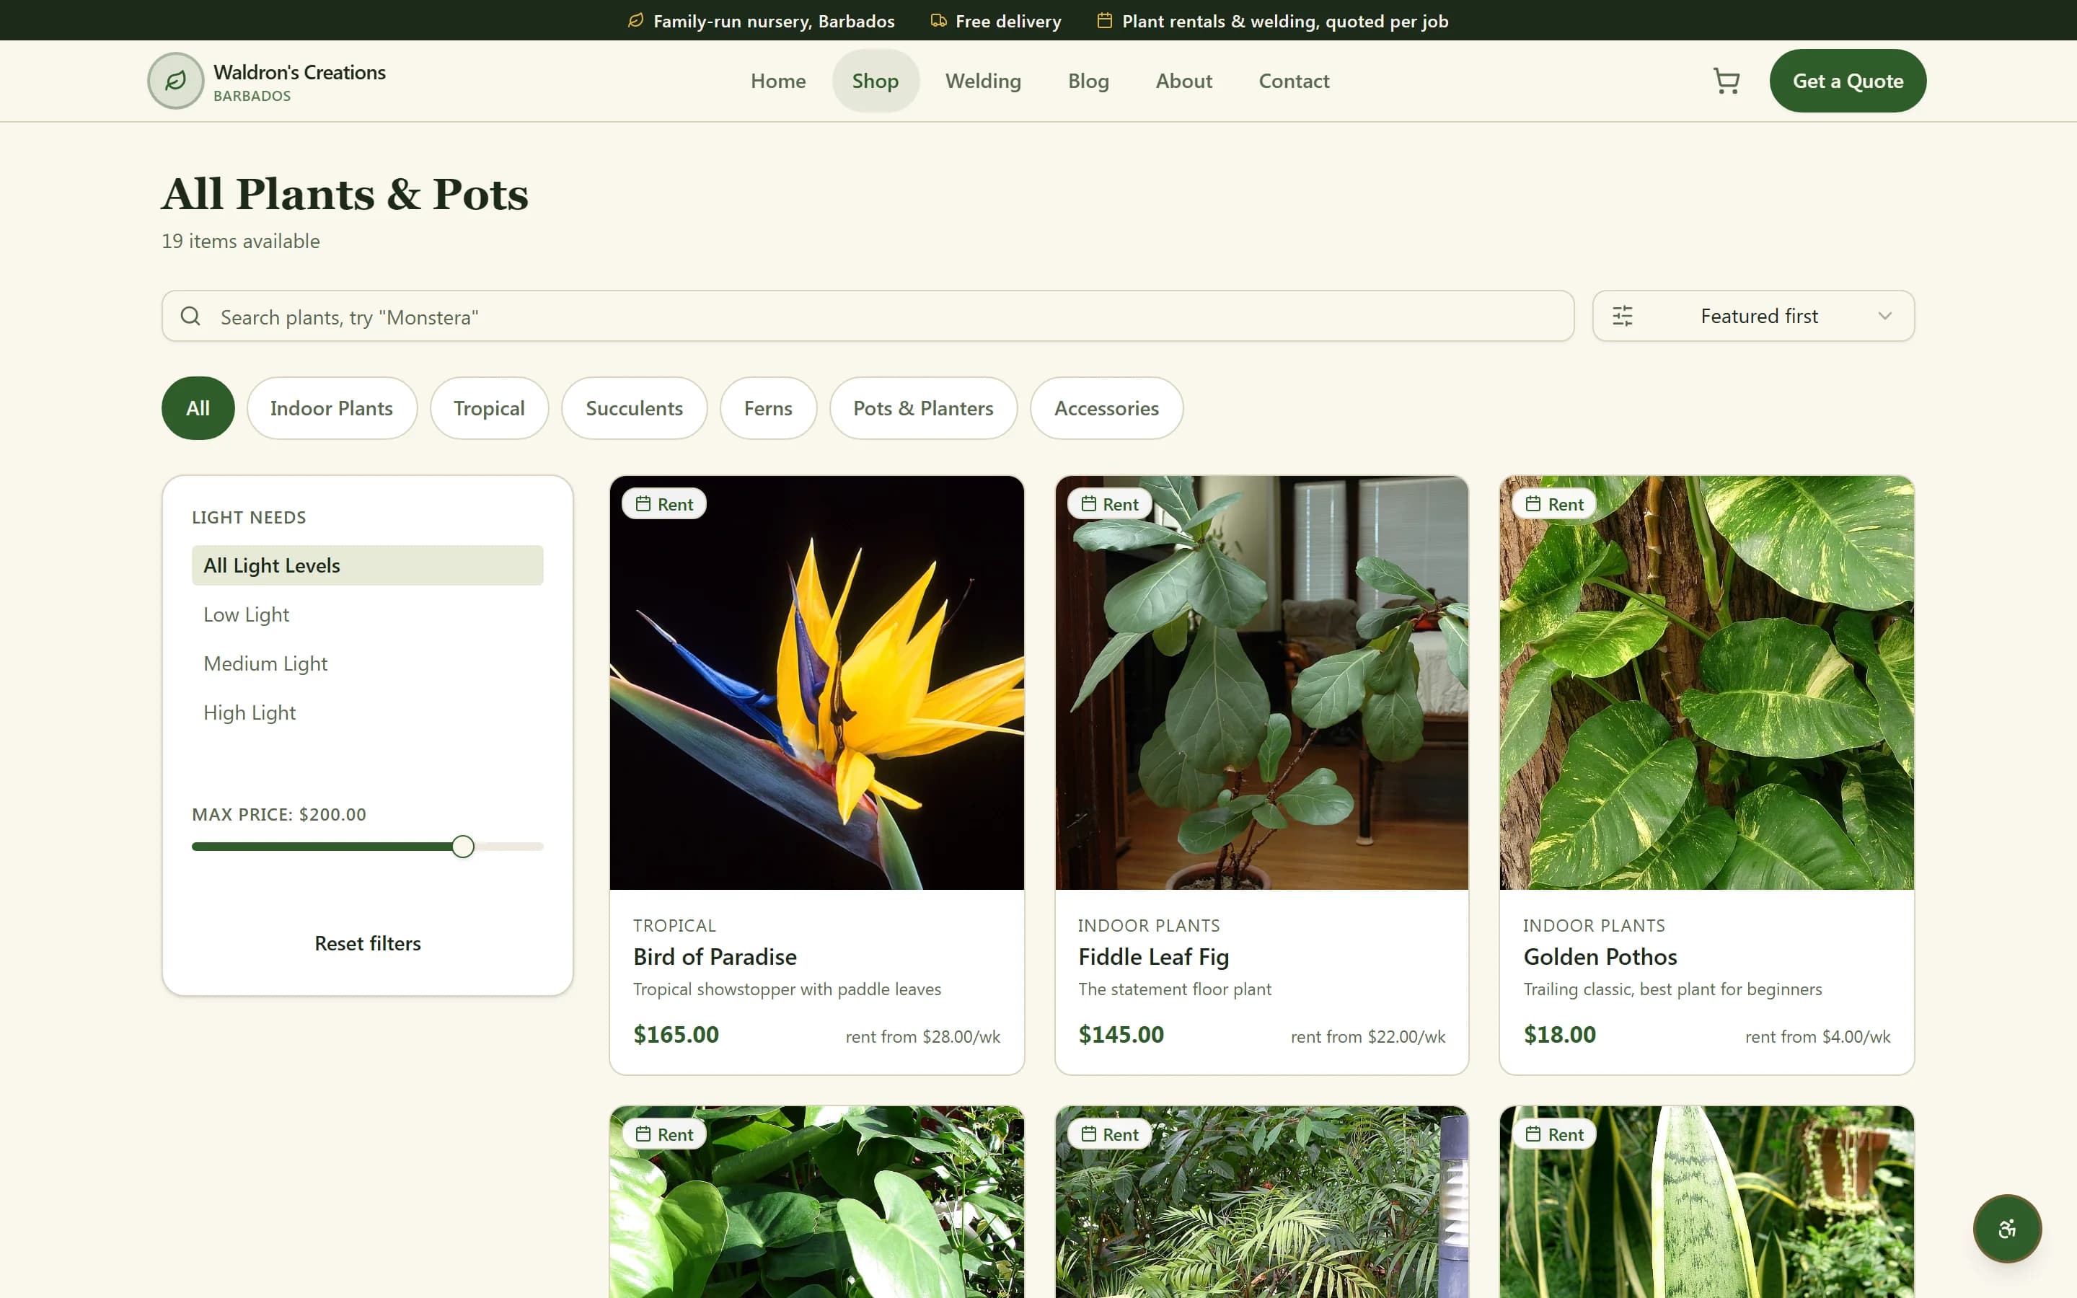Screen dimensions: 2077x1298
Task: Click the filter sliders icon beside sort
Action: 1622,316
